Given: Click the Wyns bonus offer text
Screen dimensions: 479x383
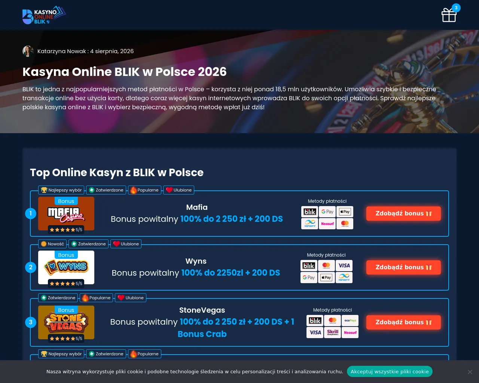Looking at the screenshot, I should pyautogui.click(x=196, y=273).
